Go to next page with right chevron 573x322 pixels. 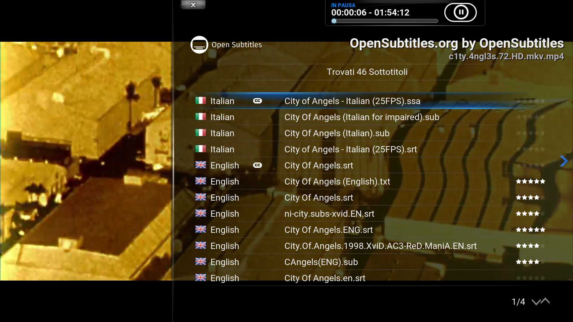coord(563,161)
